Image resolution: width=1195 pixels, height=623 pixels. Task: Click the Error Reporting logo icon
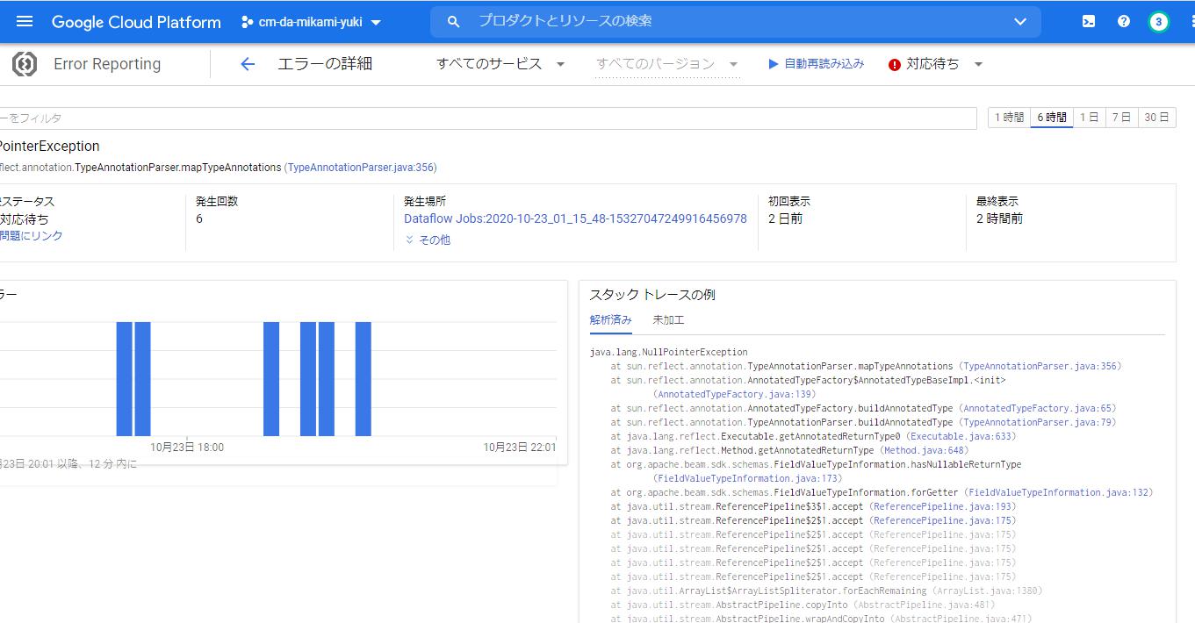(25, 63)
